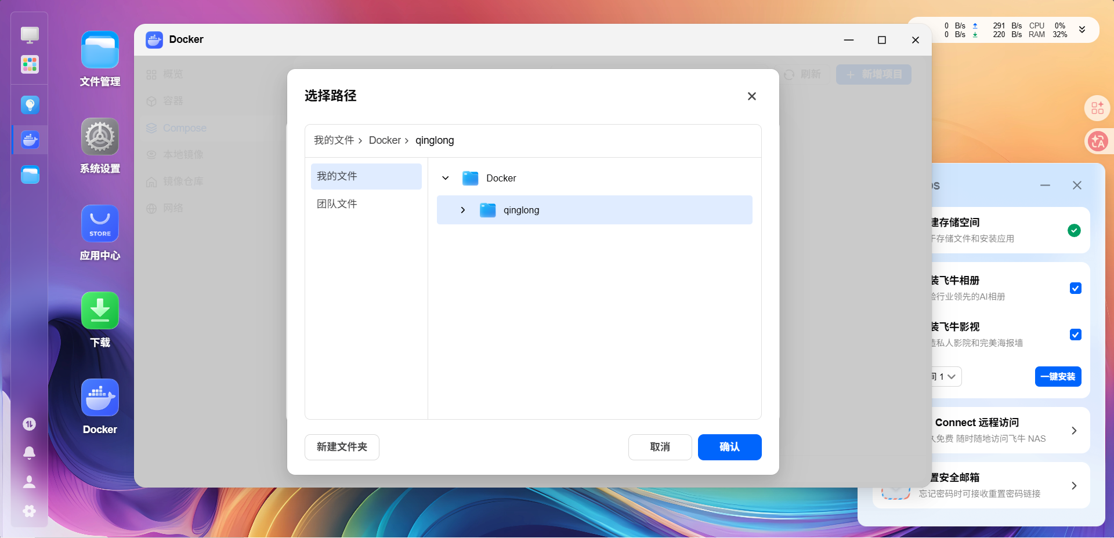
Task: Launch 应用中心 store from desktop
Action: click(x=100, y=224)
